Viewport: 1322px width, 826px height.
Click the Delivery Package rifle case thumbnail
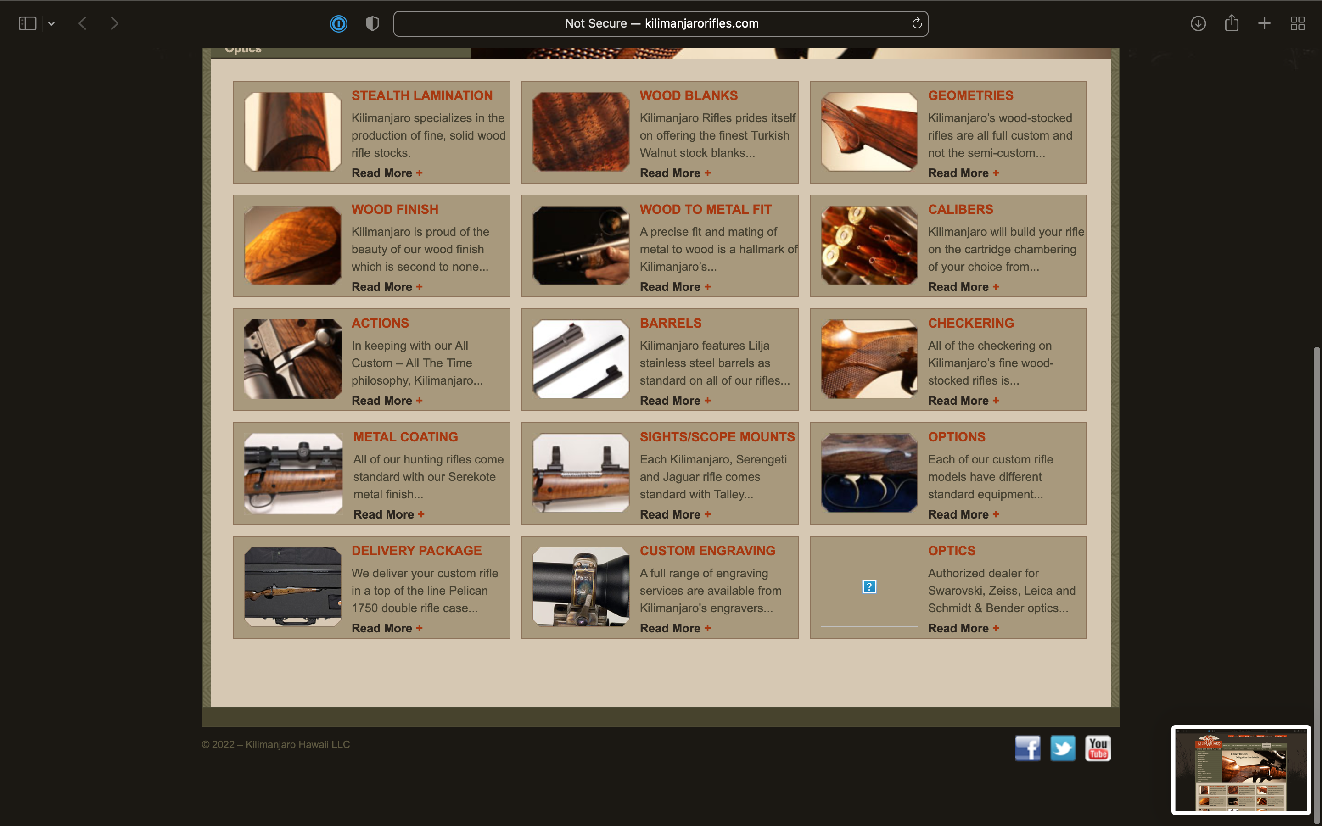pos(293,587)
